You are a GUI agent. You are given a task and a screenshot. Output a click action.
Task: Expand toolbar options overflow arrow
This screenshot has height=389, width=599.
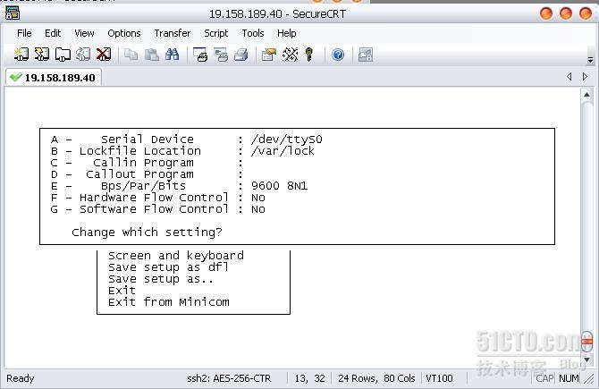(591, 60)
